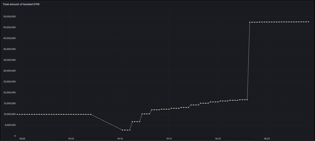This screenshot has width=315, height=141.
Task: Select the last 10,000,000 point before the drop
Action: (x=91, y=114)
